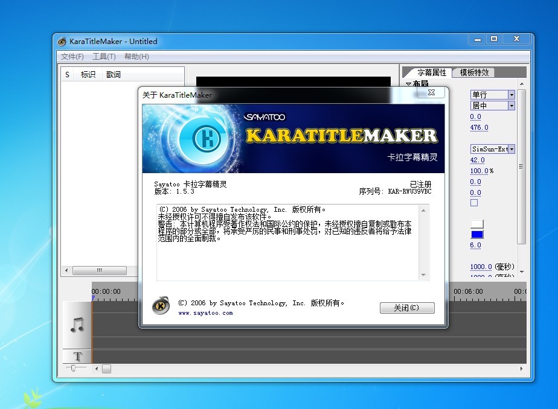This screenshot has width=558, height=409.
Task: Close the KaraTitleMaker main window
Action: coord(517,39)
